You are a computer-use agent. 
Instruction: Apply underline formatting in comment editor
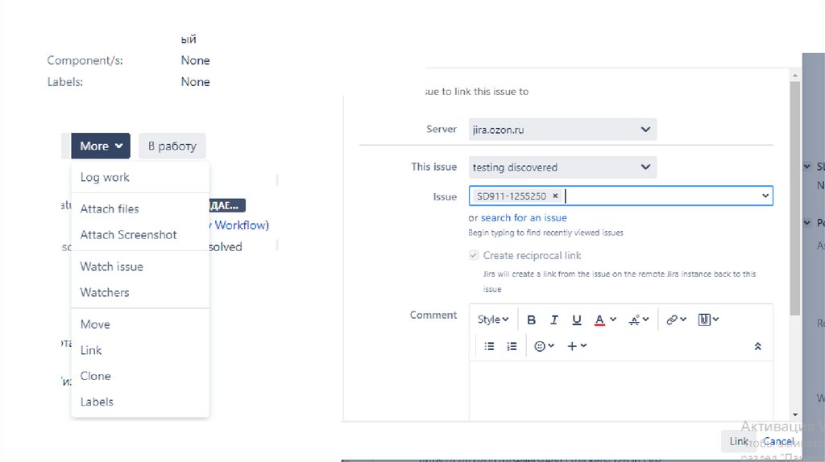click(577, 320)
